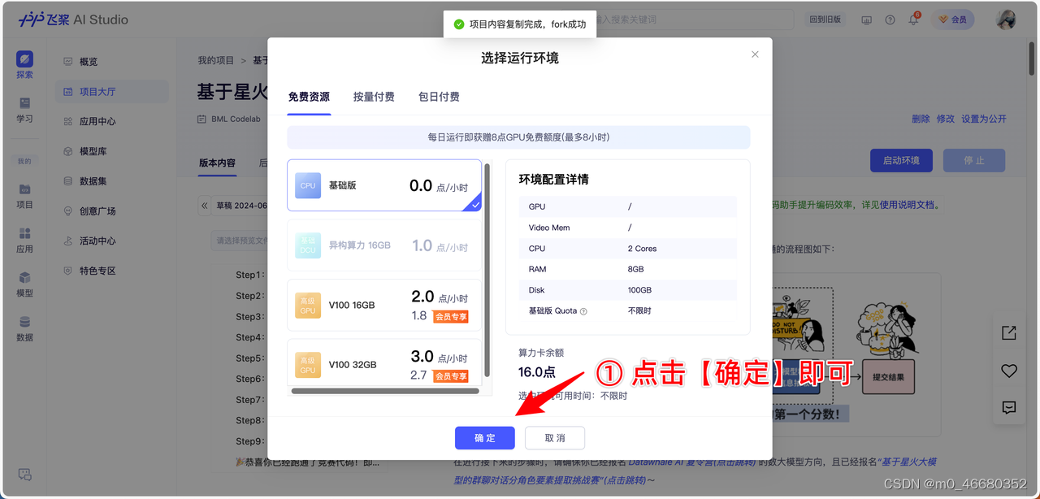The width and height of the screenshot is (1040, 499).
Task: Click the 取消 cancel button
Action: [555, 437]
